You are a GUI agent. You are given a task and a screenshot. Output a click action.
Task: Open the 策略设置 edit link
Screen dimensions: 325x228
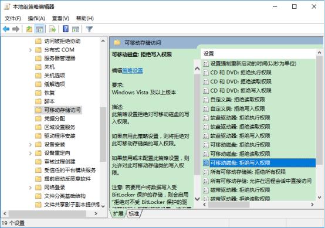coord(133,70)
